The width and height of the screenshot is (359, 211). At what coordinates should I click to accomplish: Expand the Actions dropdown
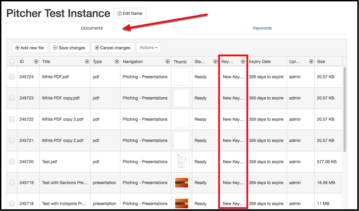point(148,48)
